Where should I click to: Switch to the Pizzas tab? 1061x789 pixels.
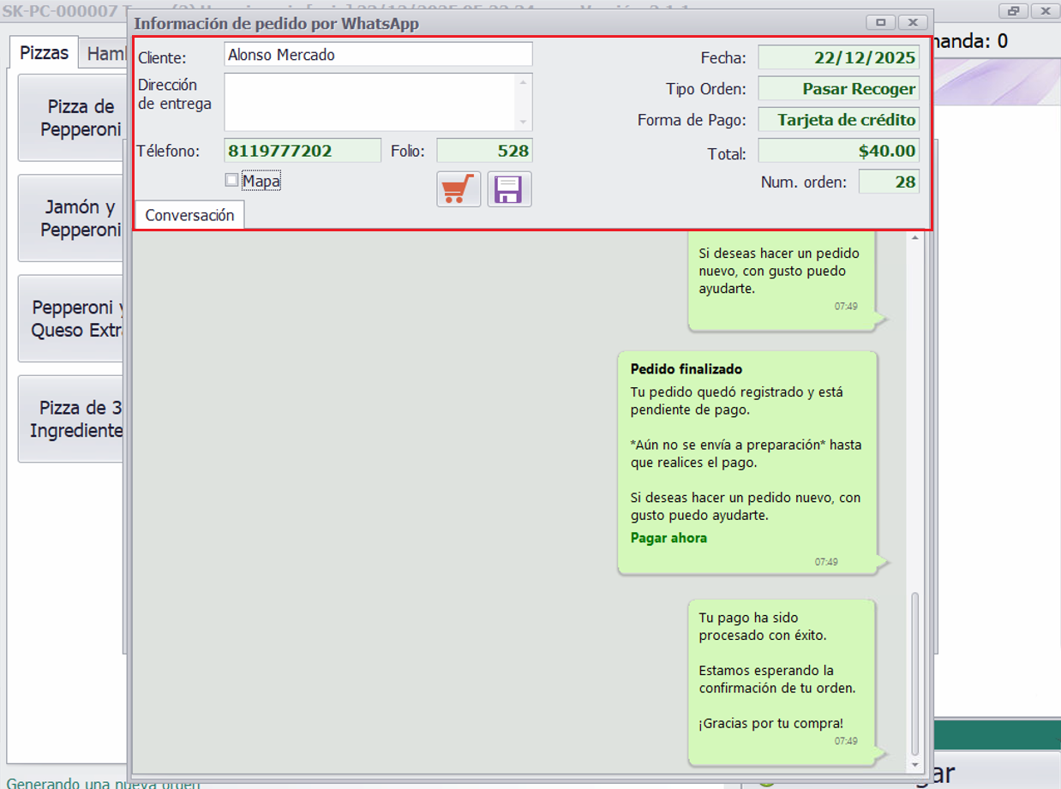coord(45,53)
